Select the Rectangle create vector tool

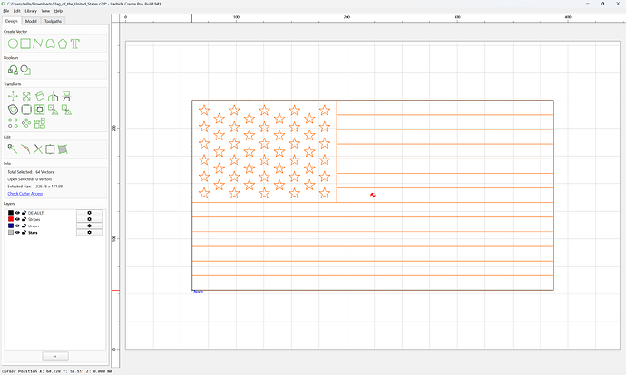[x=25, y=43]
